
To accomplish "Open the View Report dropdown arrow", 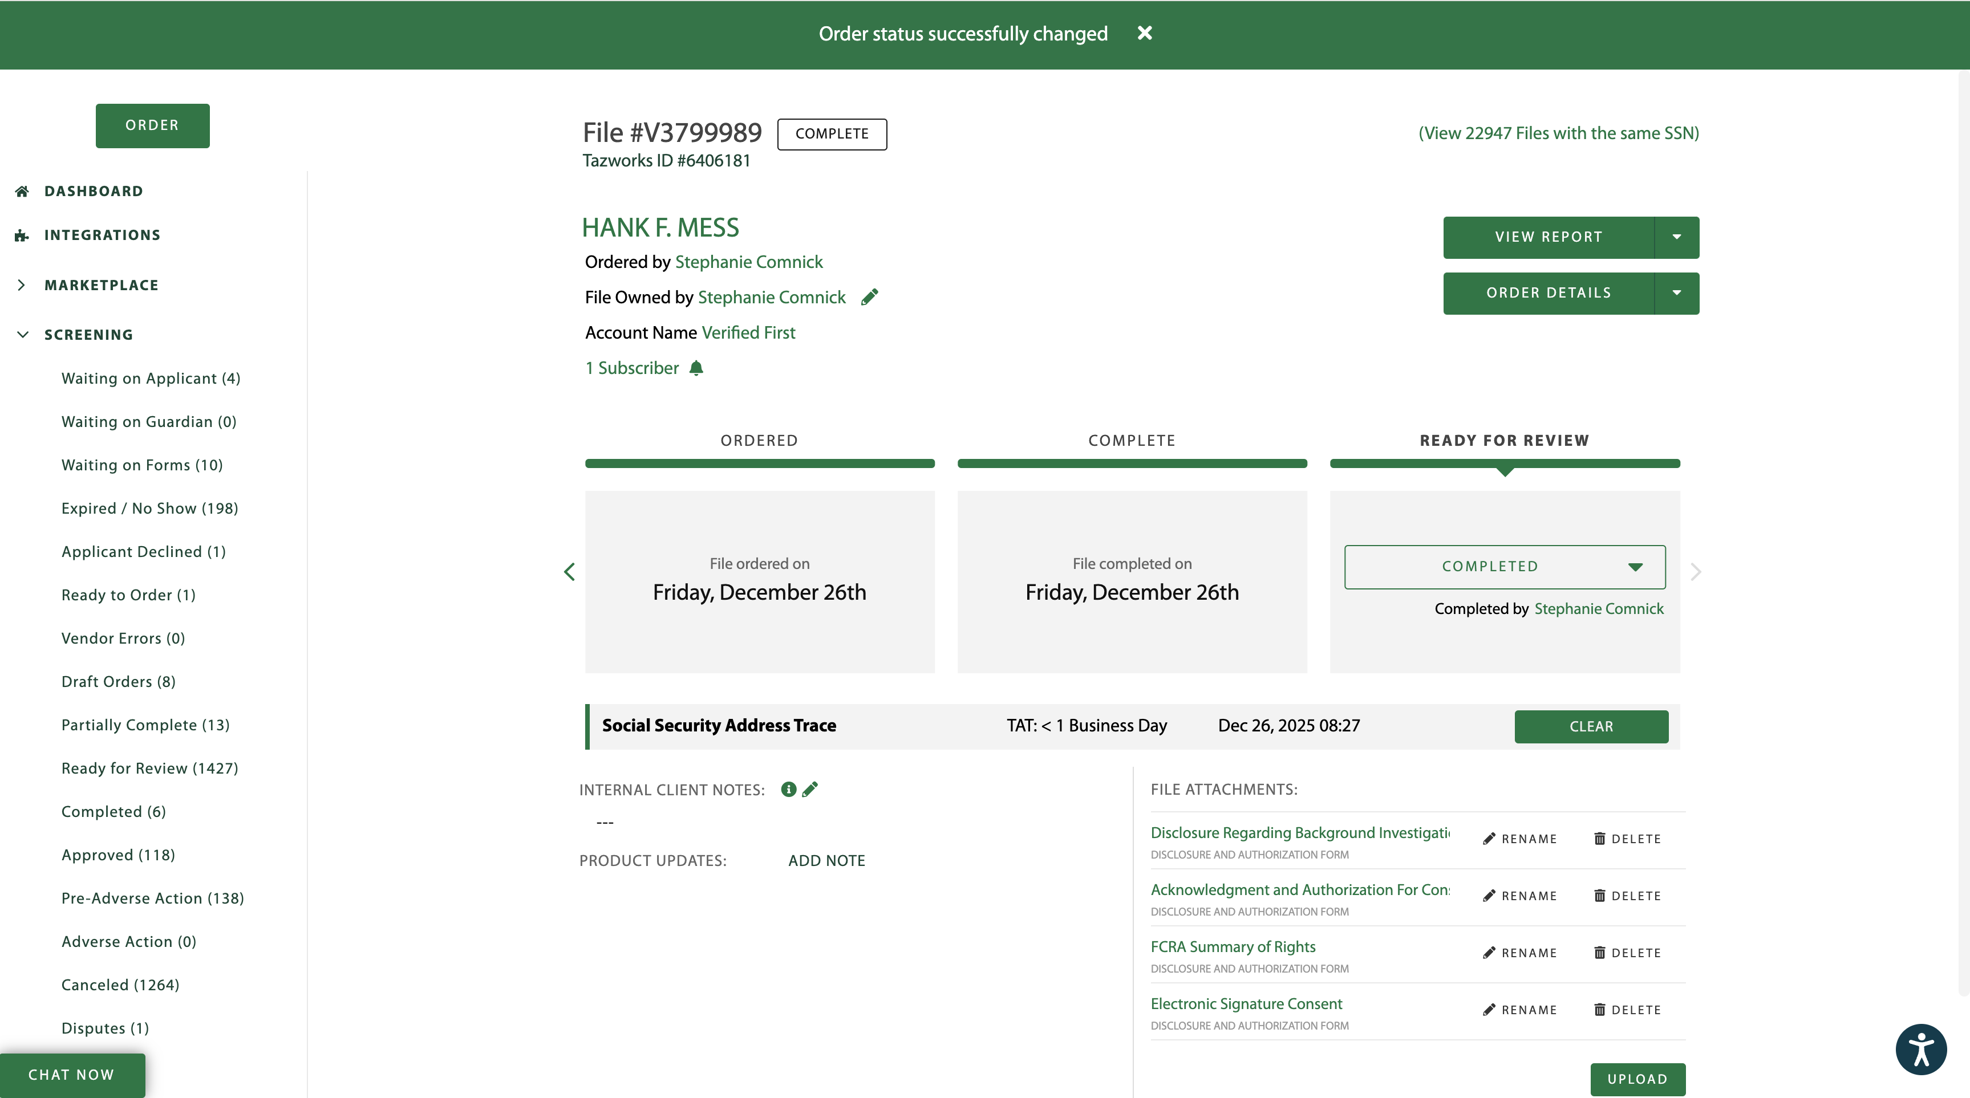I will coord(1676,237).
